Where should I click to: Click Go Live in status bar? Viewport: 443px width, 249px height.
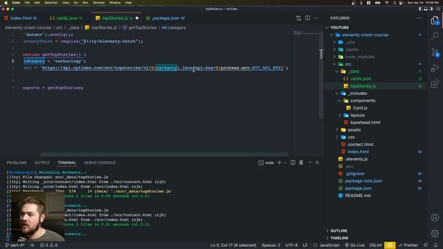[354, 245]
